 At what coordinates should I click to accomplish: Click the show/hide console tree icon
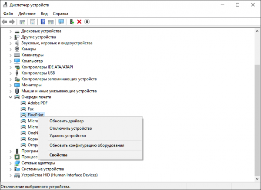22,22
